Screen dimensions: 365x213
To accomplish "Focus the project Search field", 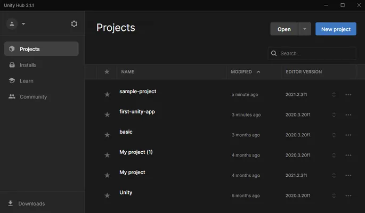I will coord(312,53).
